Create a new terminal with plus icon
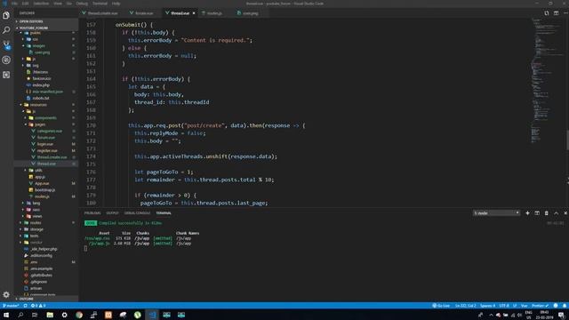Image resolution: width=569 pixels, height=320 pixels. tap(527, 213)
